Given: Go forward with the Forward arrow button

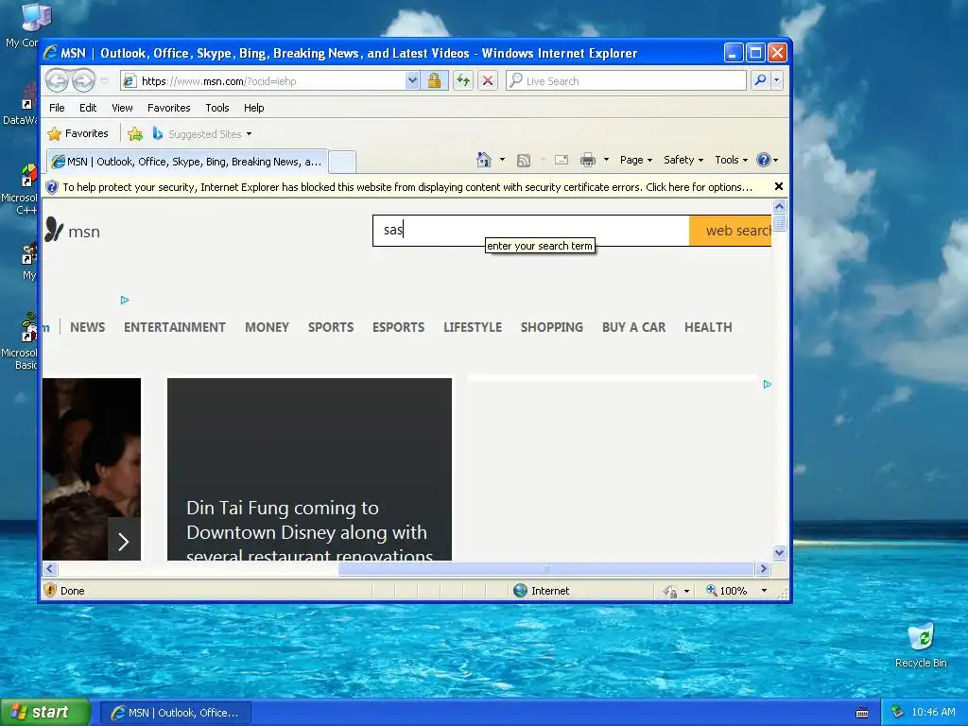Looking at the screenshot, I should point(83,80).
